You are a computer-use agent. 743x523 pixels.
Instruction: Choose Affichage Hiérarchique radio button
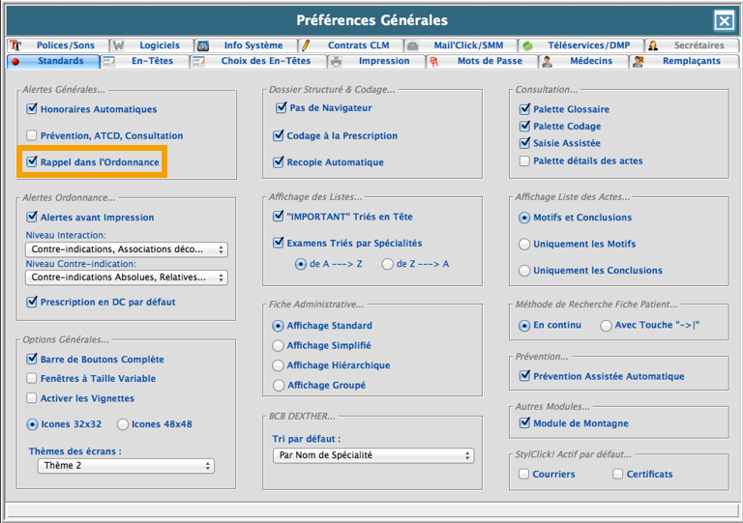tap(279, 365)
